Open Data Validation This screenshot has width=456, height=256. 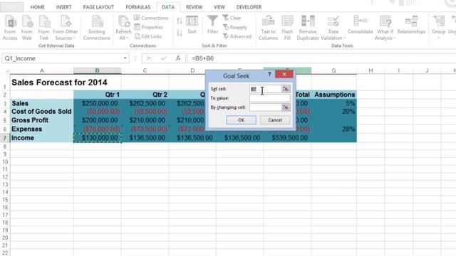pyautogui.click(x=333, y=28)
